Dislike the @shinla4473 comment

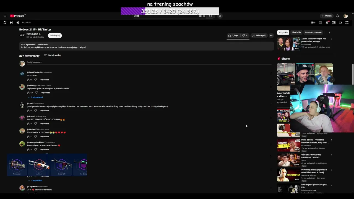point(35,137)
